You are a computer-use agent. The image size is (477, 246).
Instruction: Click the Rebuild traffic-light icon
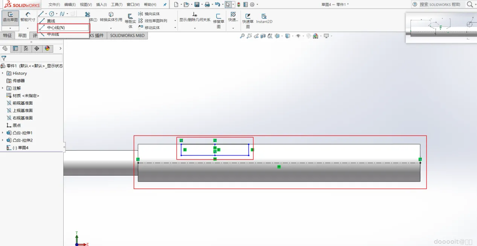239,5
